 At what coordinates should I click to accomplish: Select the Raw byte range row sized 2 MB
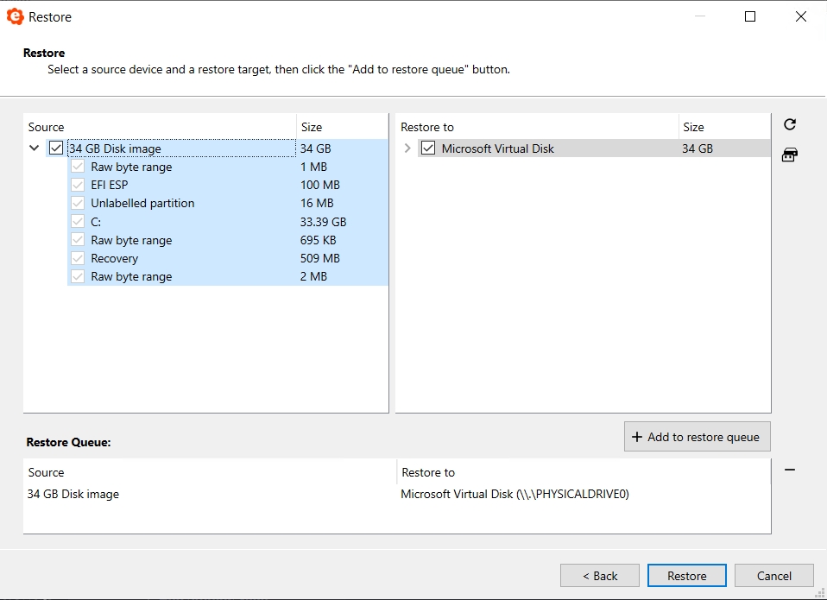(x=131, y=277)
